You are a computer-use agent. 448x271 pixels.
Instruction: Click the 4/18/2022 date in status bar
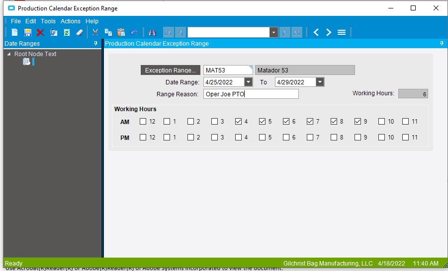[391, 263]
